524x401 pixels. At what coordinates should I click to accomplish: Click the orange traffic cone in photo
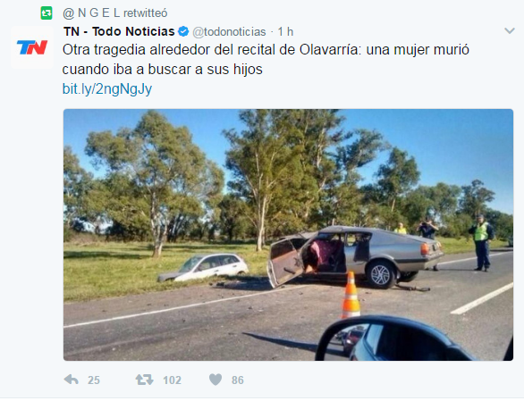click(351, 296)
